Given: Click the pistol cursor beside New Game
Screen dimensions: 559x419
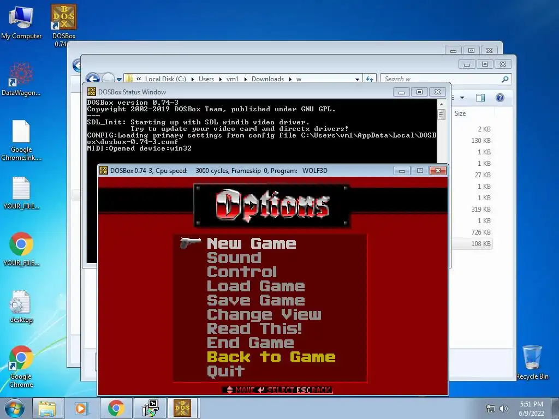Looking at the screenshot, I should pos(191,243).
